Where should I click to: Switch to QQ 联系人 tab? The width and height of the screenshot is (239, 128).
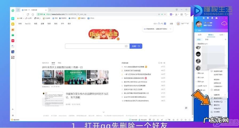tap(211, 35)
